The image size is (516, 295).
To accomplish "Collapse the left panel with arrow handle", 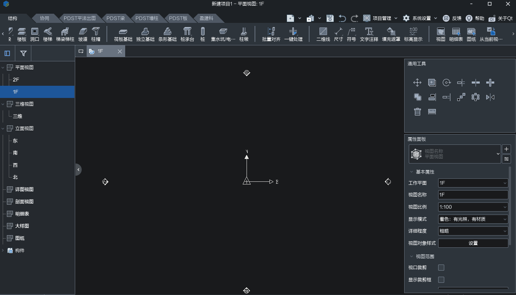I will coord(78,169).
